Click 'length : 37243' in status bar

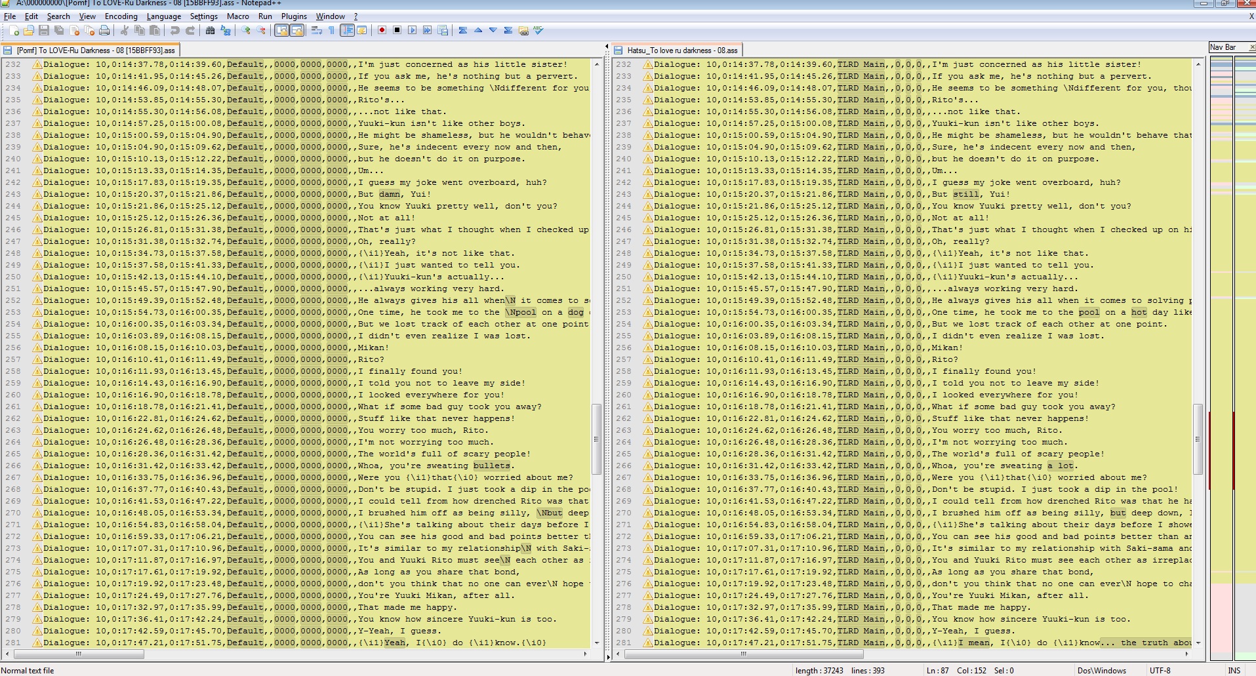[x=819, y=671]
